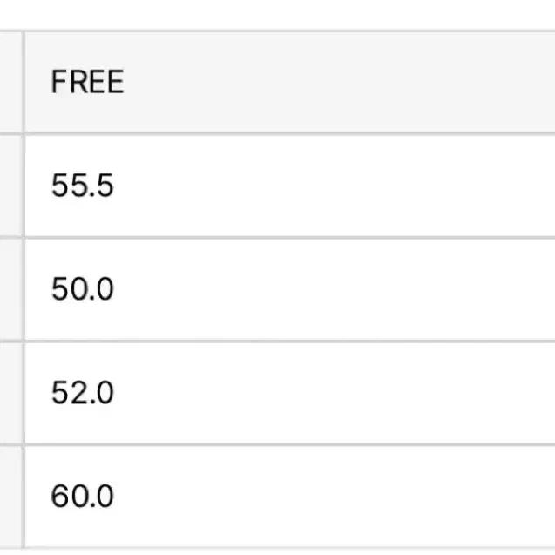Select the narrow gray cell beside 55.5

click(11, 186)
